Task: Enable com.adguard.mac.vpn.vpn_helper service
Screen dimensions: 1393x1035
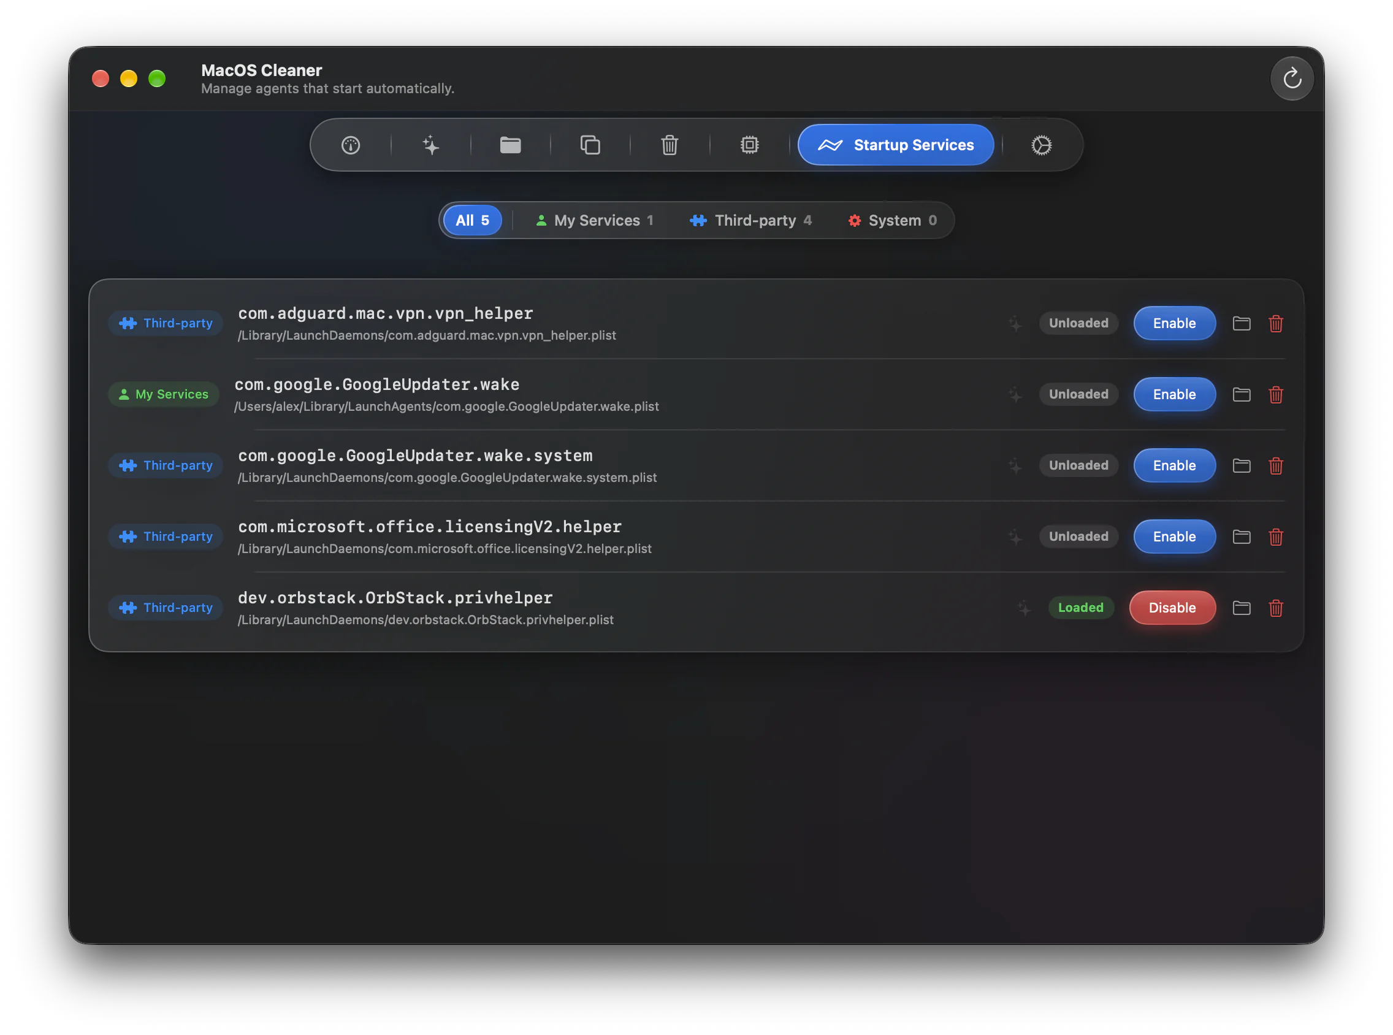Action: click(1174, 323)
